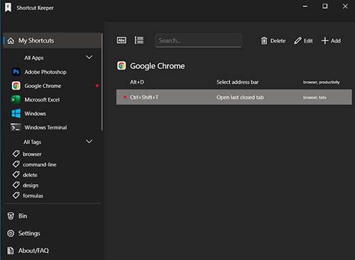
Task: Click the browser tag icon
Action: coord(16,154)
